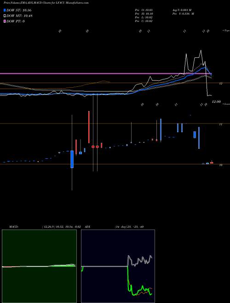Click the '12.00' price label near volume line
The height and width of the screenshot is (303, 230).
tap(216, 101)
